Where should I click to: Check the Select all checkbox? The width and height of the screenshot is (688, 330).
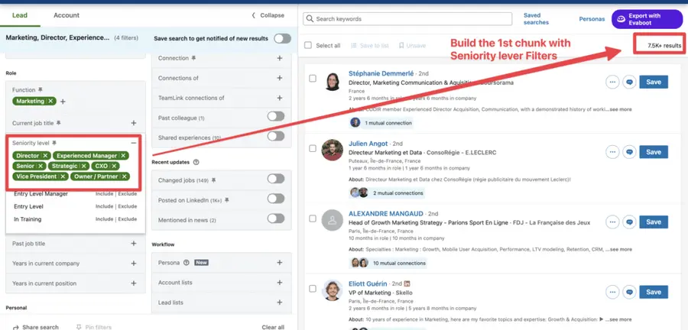point(308,45)
